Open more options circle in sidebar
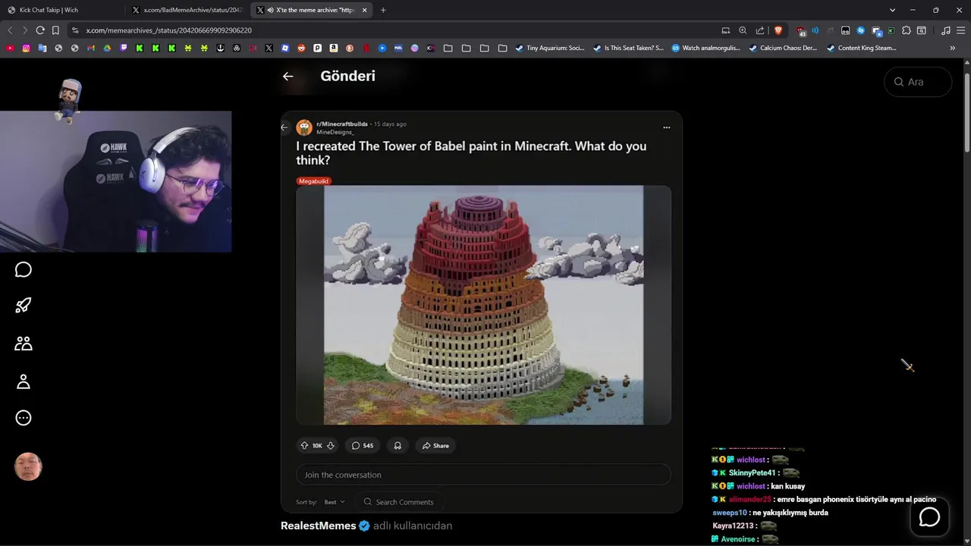Image resolution: width=971 pixels, height=546 pixels. point(24,418)
